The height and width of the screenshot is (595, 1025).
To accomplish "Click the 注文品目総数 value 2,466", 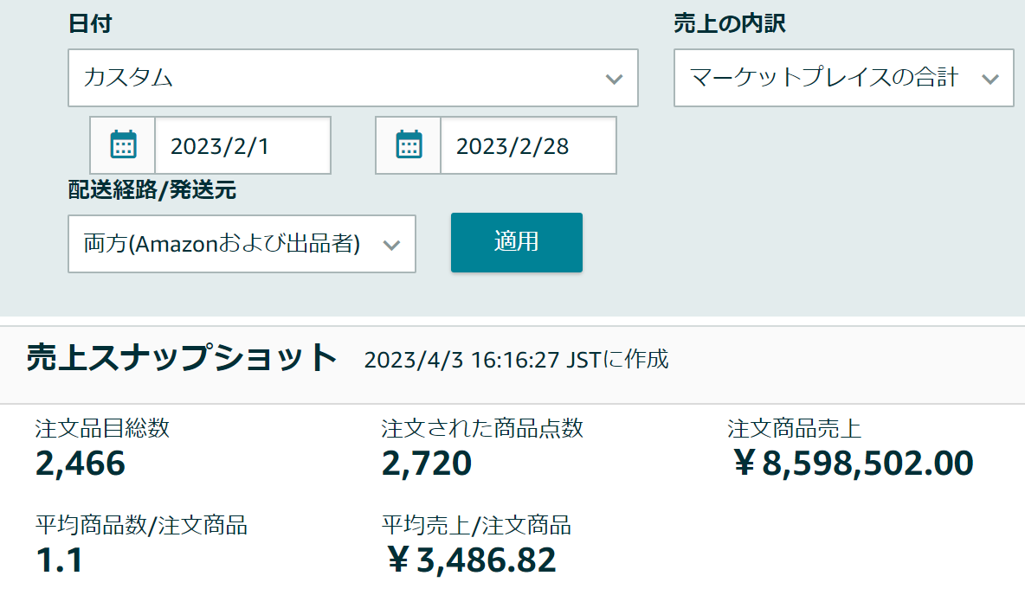I will (x=81, y=464).
